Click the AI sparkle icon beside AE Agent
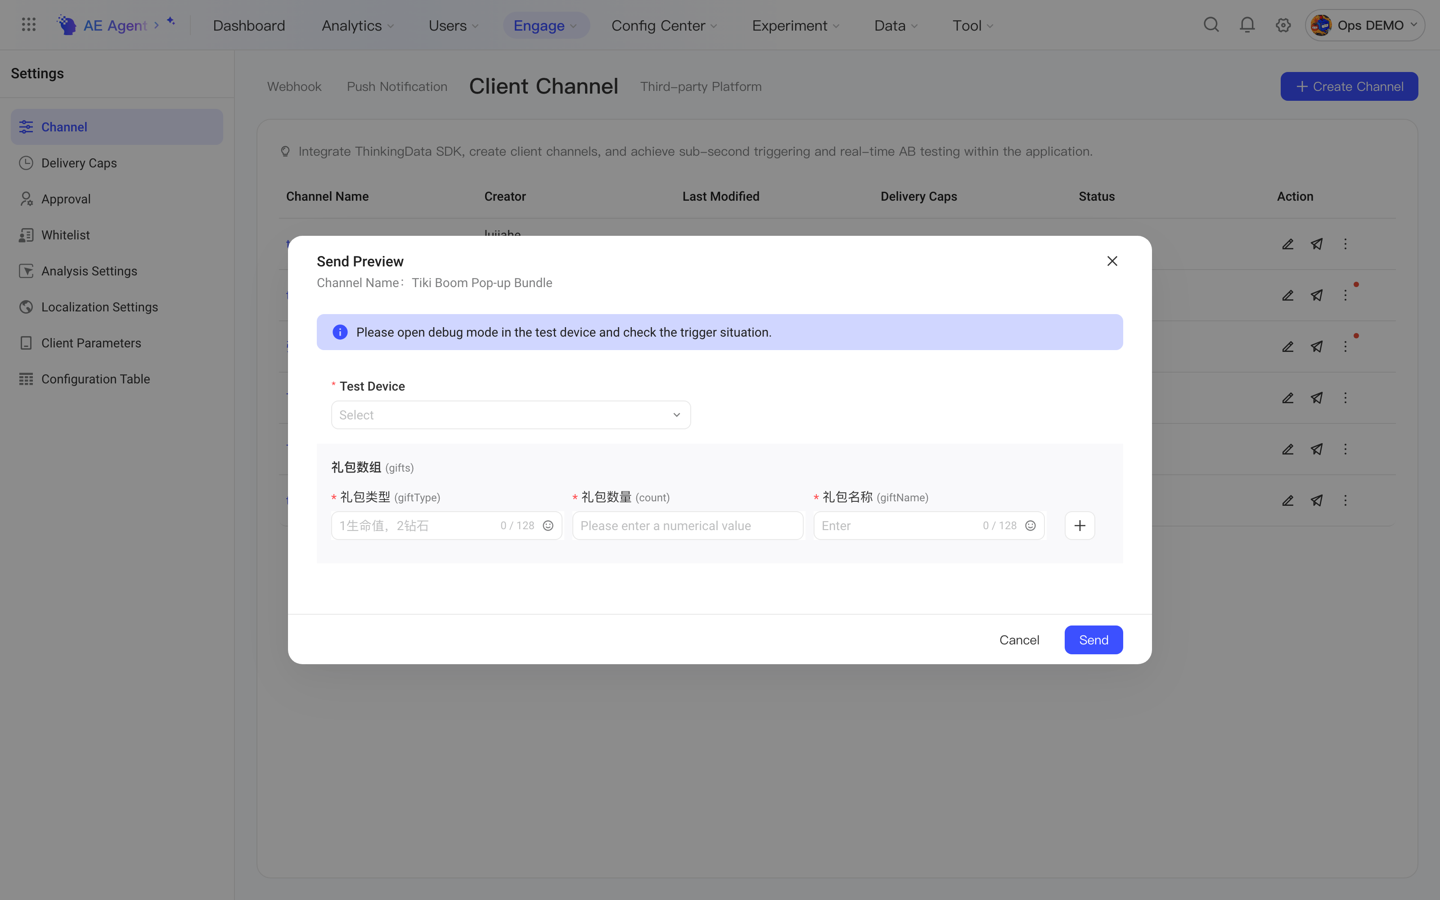Viewport: 1440px width, 900px height. tap(171, 22)
